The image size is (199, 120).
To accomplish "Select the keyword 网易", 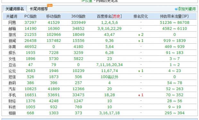I will (12, 23).
